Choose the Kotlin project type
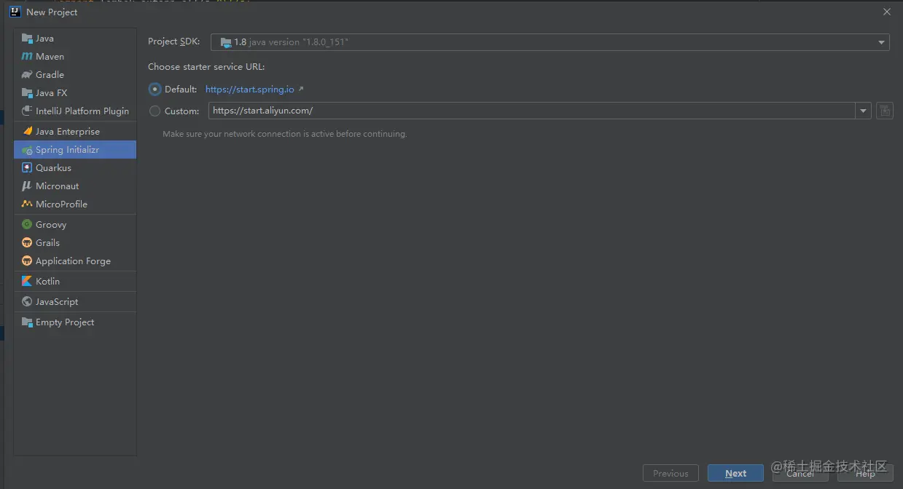The image size is (903, 489). point(75,282)
